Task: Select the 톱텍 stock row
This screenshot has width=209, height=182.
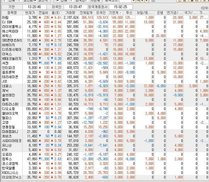Action: click(x=105, y=100)
